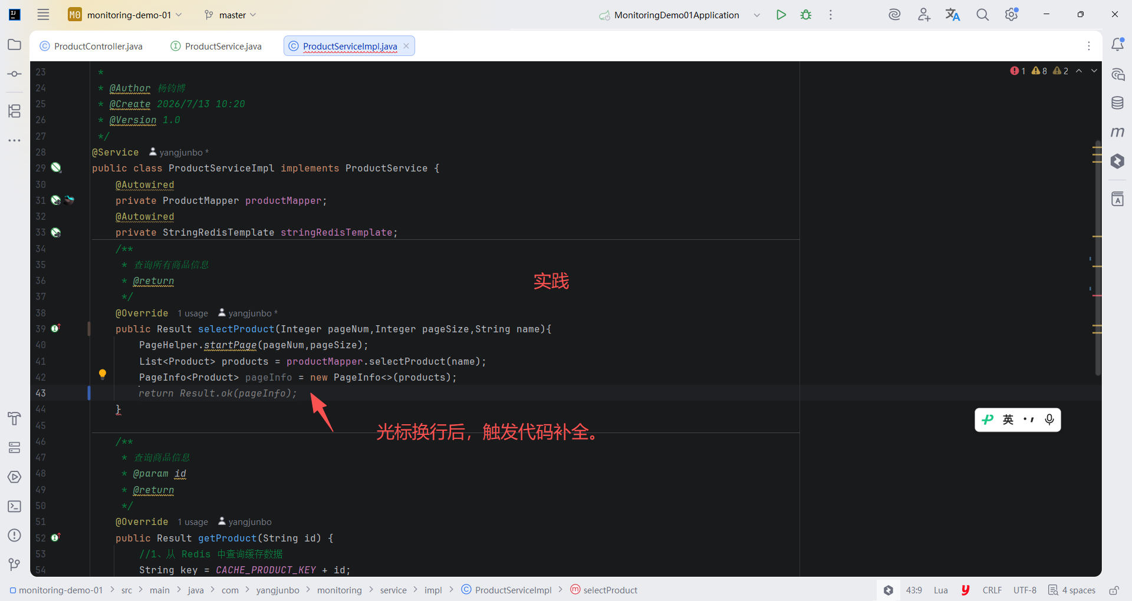Screen dimensions: 1132x601
Task: Click breadcrumb monitoring-demo-01 root
Action: (56, 590)
